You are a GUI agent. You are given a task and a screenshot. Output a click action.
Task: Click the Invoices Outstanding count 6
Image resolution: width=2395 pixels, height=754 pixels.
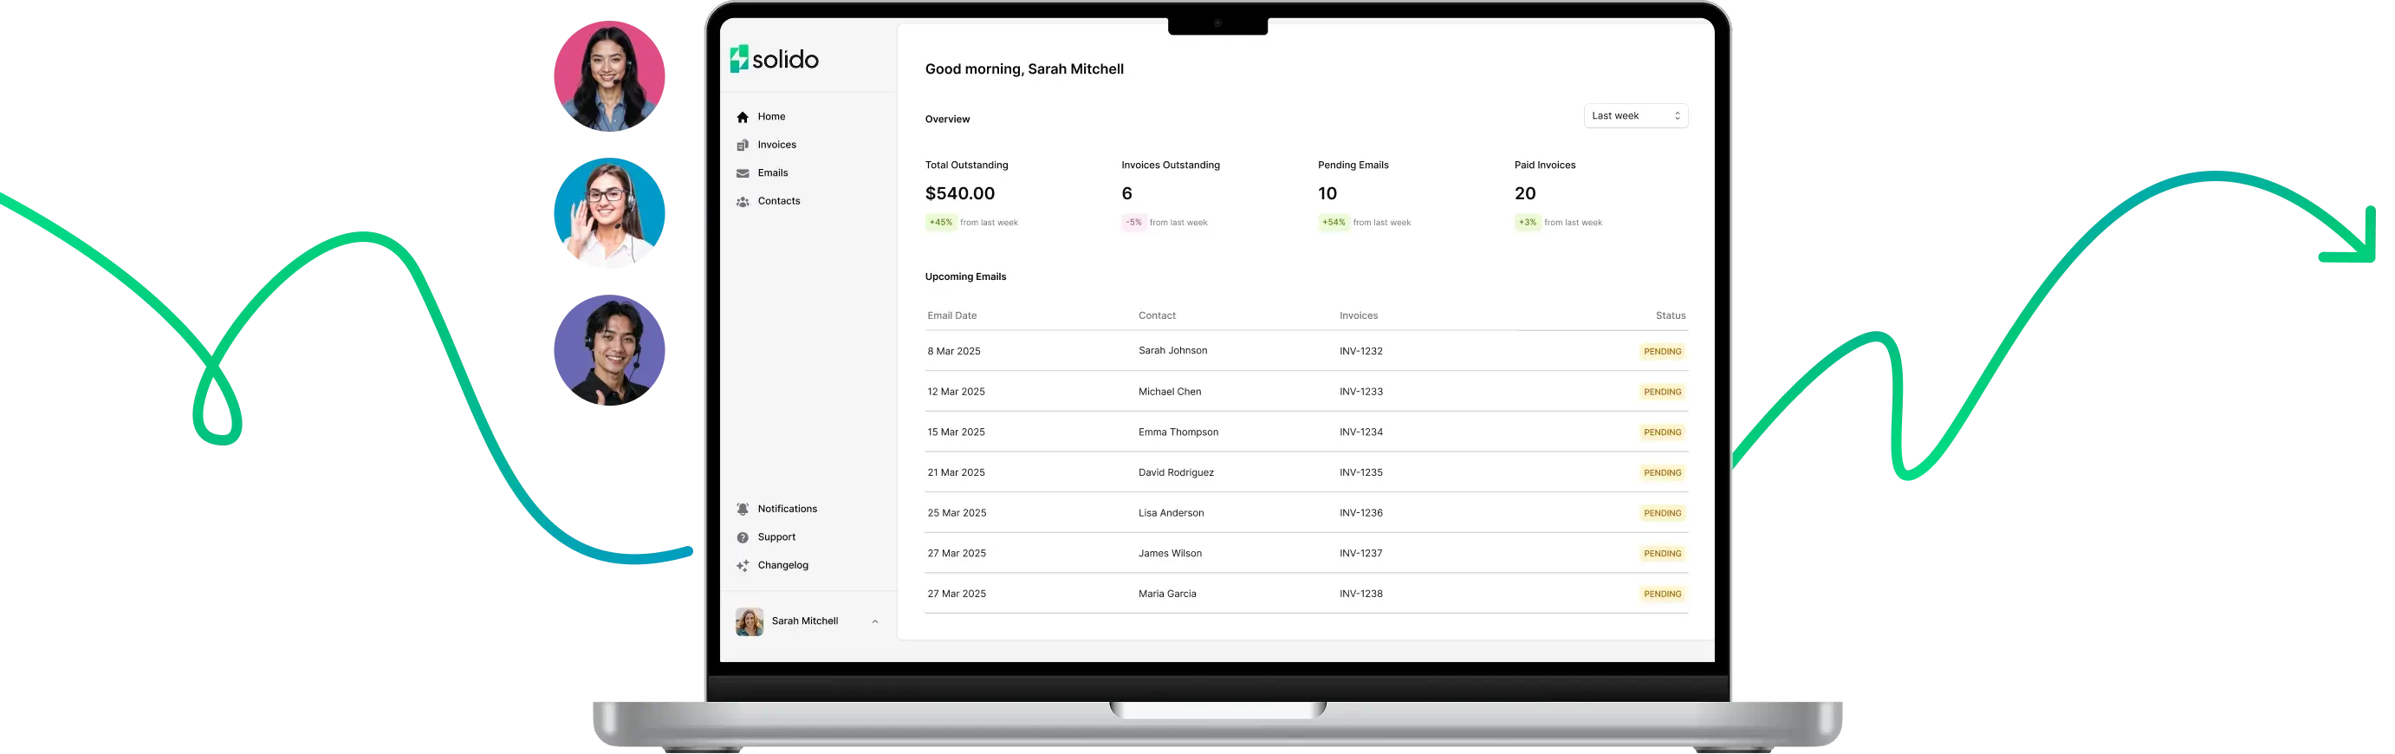click(x=1126, y=193)
